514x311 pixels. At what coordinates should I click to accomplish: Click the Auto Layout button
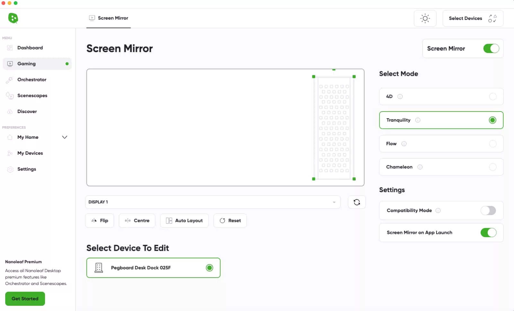click(184, 221)
